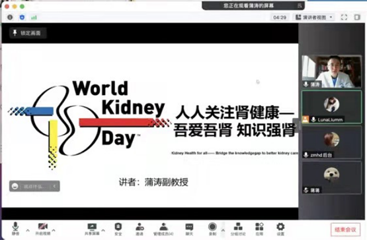367x240 pixels.
Task: Toggle meeting recording (录制)
Action: coord(212,229)
